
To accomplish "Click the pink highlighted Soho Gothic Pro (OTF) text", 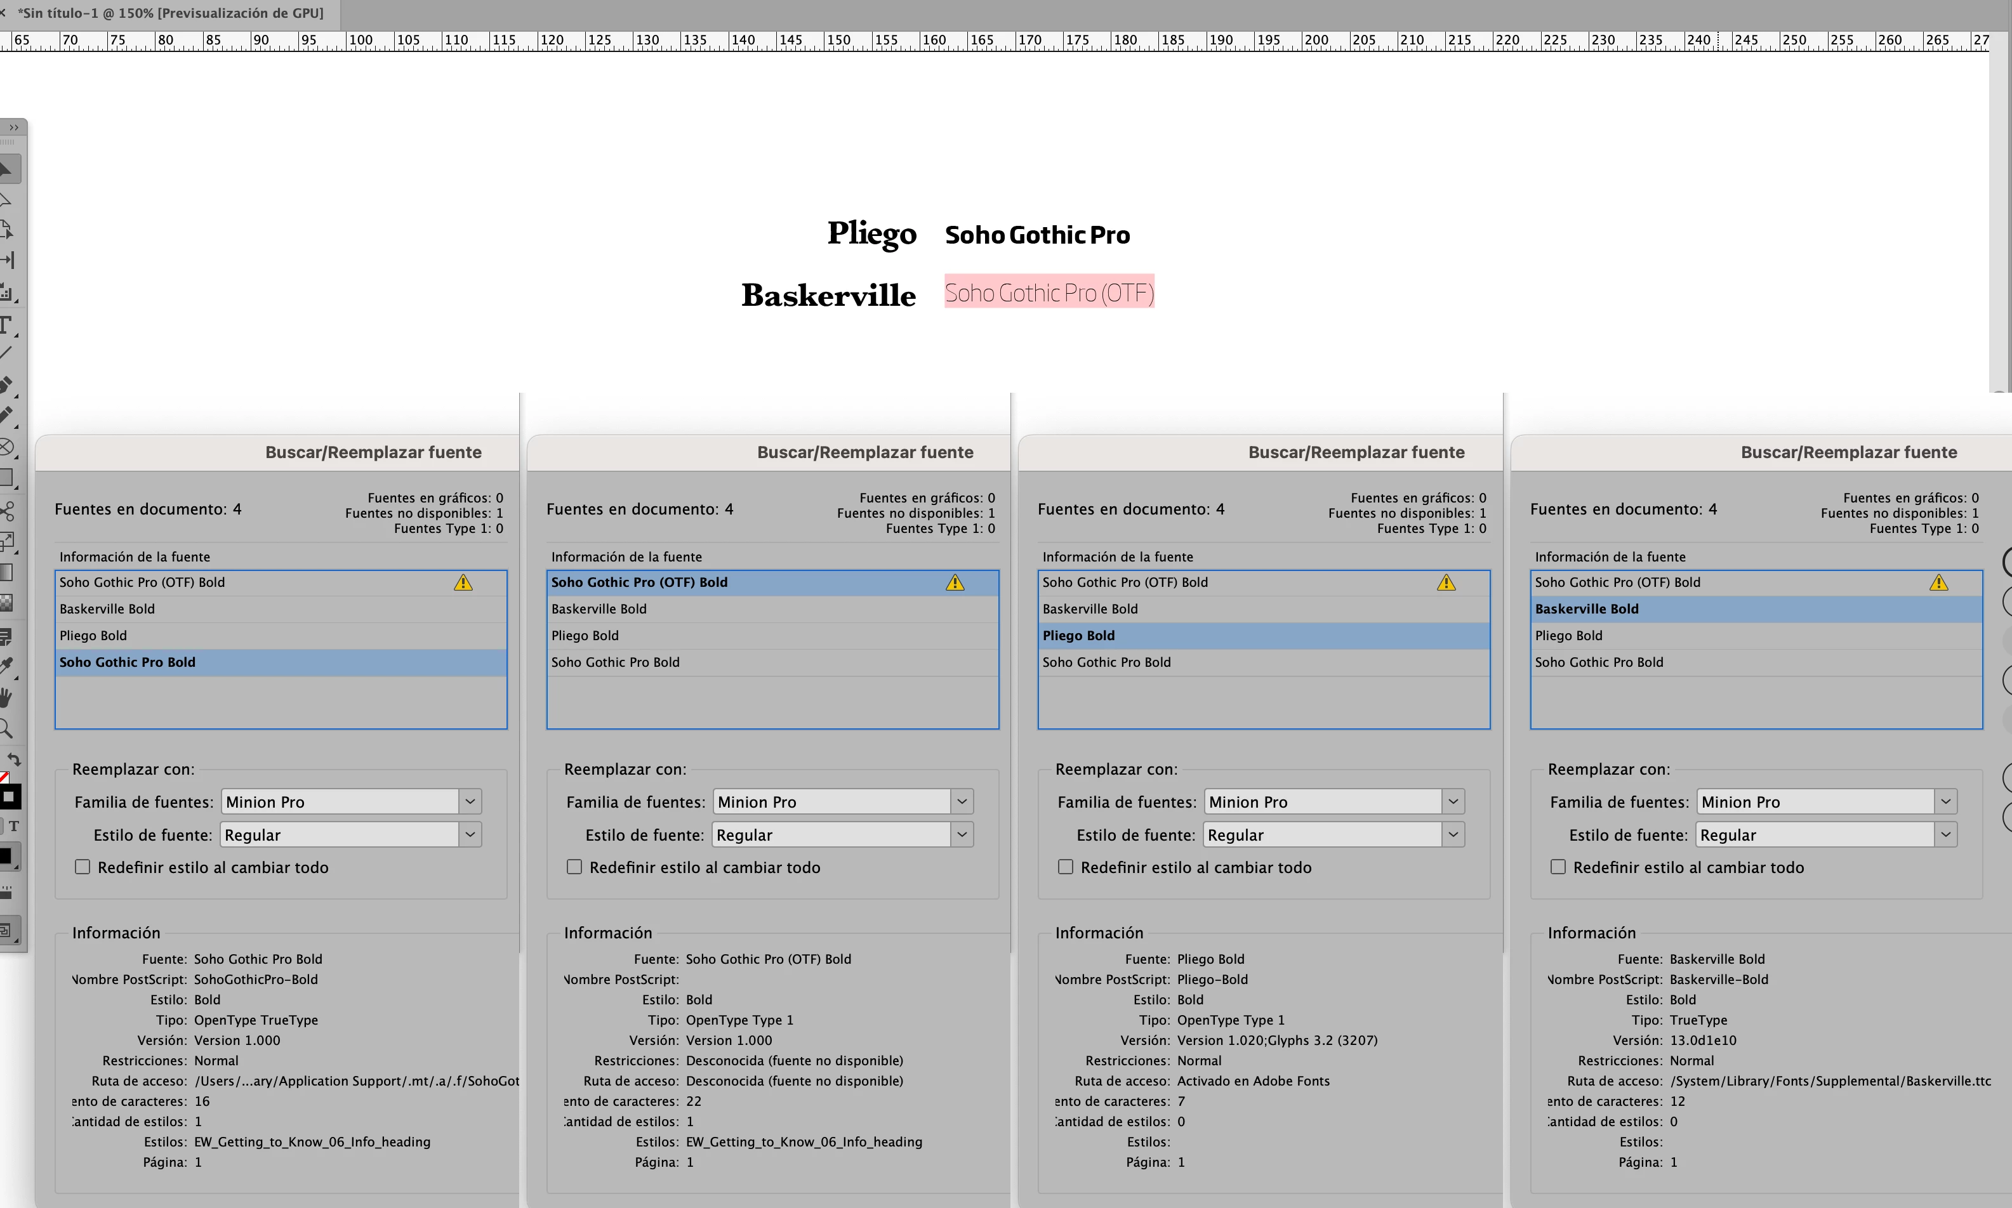I will coord(1049,292).
